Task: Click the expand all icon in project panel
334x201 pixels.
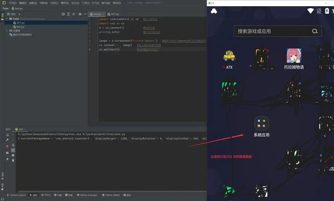Action: pos(68,14)
